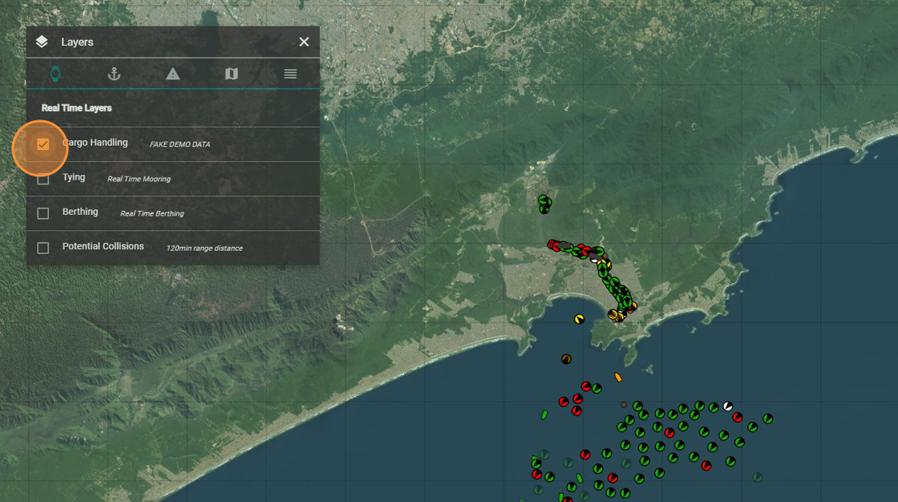Click the yellow vessel marker in the bay
Image resolution: width=898 pixels, height=502 pixels.
pyautogui.click(x=579, y=318)
